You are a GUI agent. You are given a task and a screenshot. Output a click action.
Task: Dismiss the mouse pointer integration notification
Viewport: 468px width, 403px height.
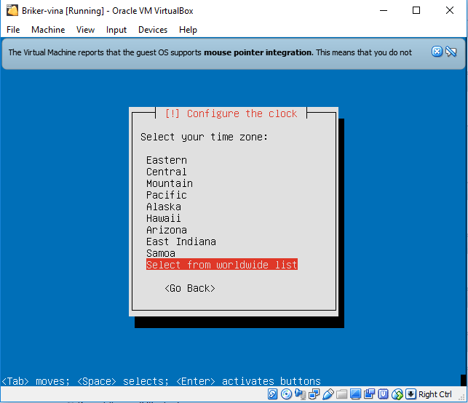point(437,52)
